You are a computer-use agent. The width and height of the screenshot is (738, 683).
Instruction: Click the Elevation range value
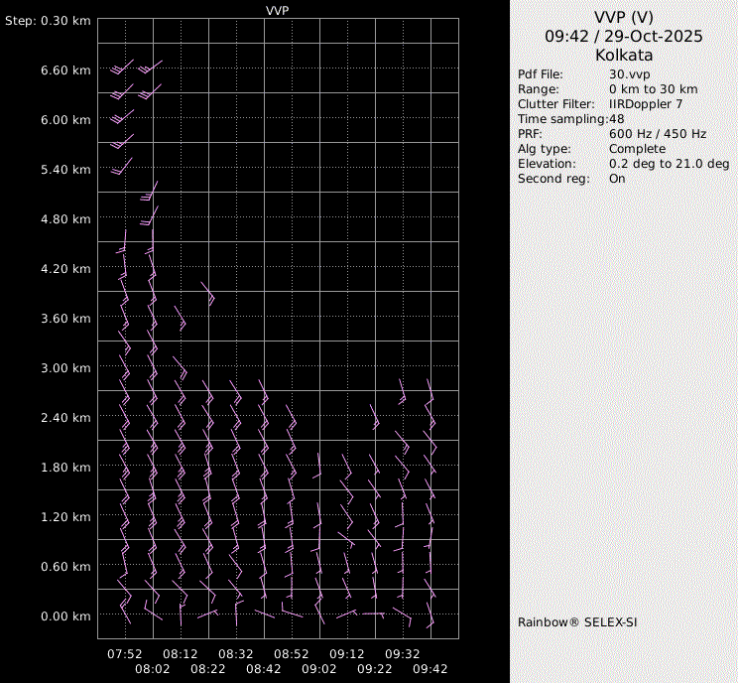669,164
